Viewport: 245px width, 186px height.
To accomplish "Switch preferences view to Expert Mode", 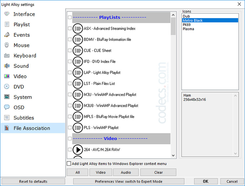I will pyautogui.click(x=128, y=181).
